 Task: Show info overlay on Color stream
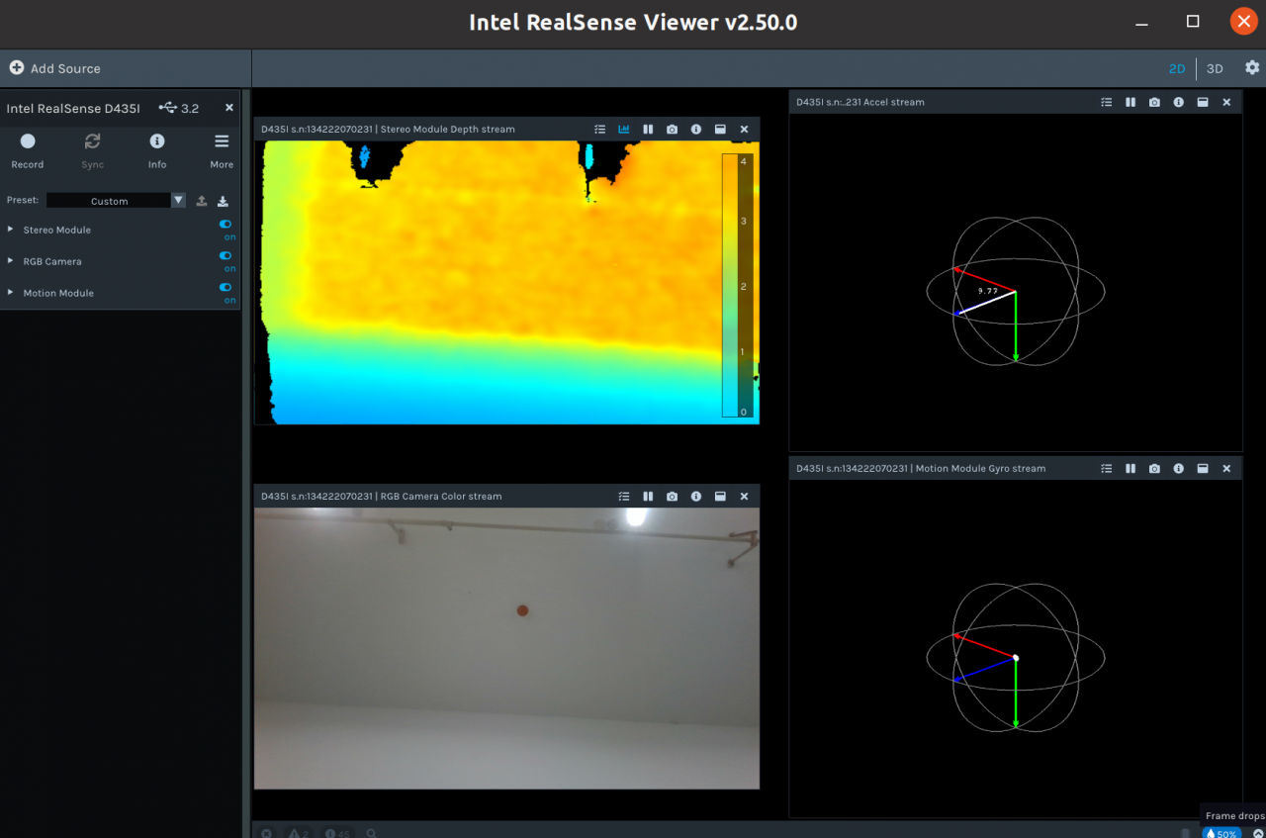696,496
